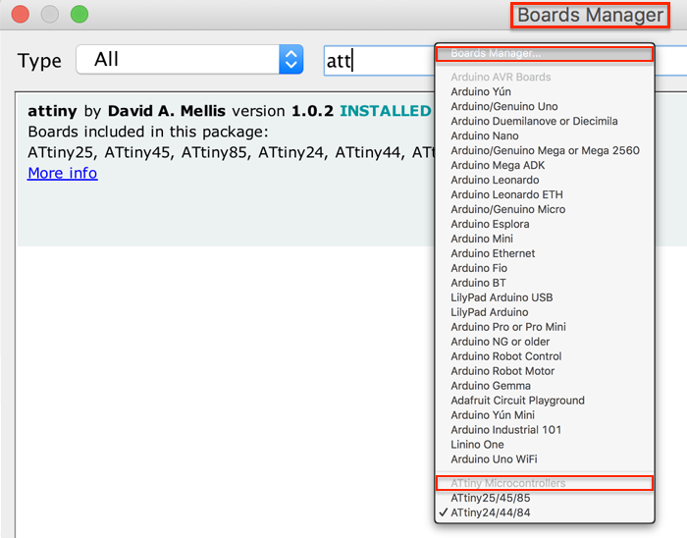Select Arduino Nano board
The width and height of the screenshot is (687, 538).
[545, 135]
